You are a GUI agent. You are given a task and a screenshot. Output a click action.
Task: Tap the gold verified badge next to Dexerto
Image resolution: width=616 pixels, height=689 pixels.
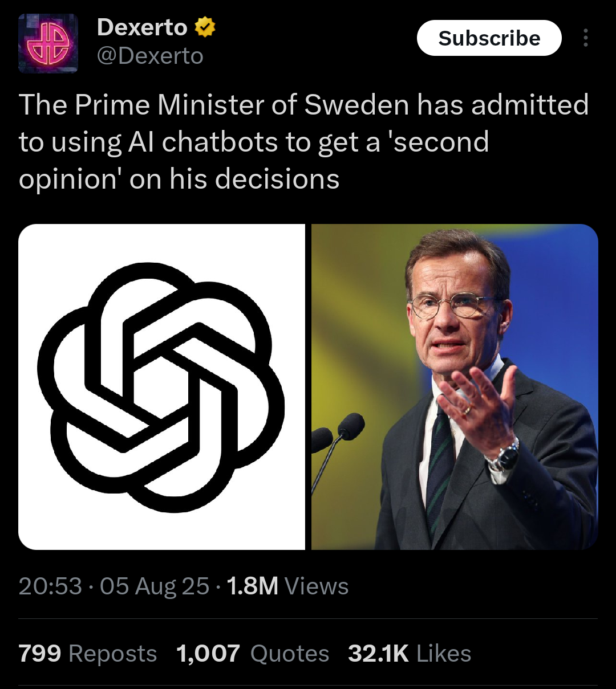point(205,27)
